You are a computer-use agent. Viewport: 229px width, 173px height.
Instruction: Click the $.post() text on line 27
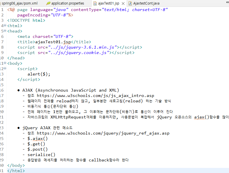coord(37,150)
